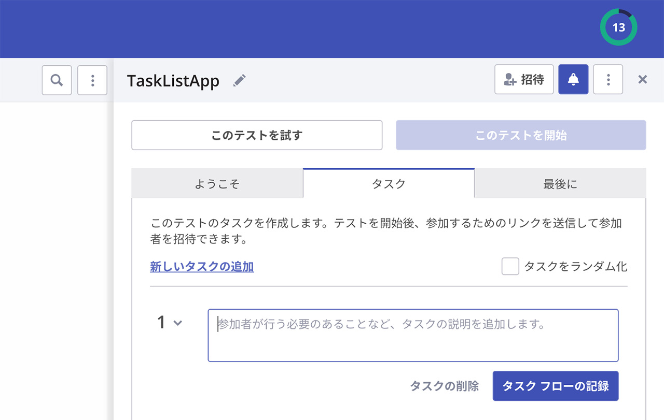664x420 pixels.
Task: Click the pencil icon to rename TaskListApp
Action: [x=239, y=80]
